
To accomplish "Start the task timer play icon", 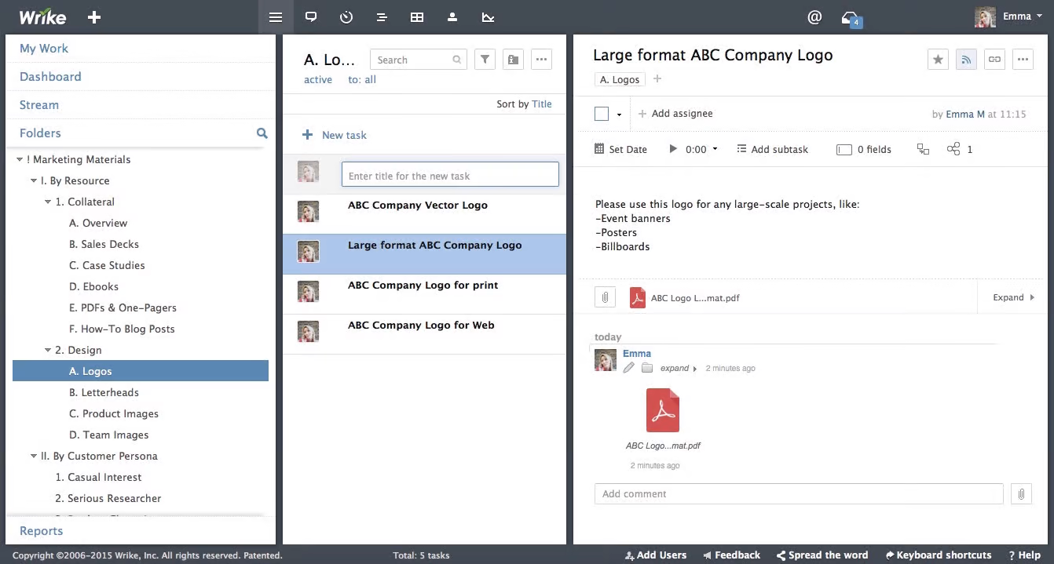I will (673, 149).
